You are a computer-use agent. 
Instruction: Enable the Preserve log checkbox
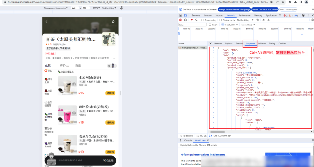coord(203,20)
